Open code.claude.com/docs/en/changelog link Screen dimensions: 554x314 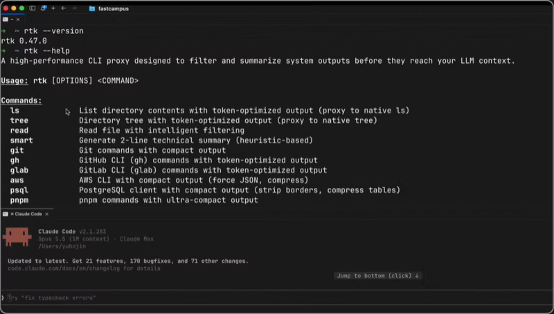64,268
